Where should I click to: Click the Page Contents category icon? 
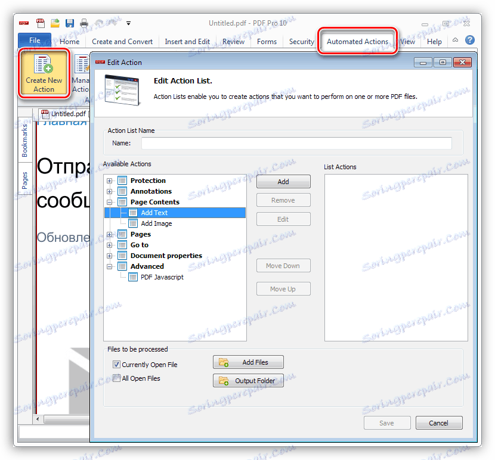click(122, 202)
